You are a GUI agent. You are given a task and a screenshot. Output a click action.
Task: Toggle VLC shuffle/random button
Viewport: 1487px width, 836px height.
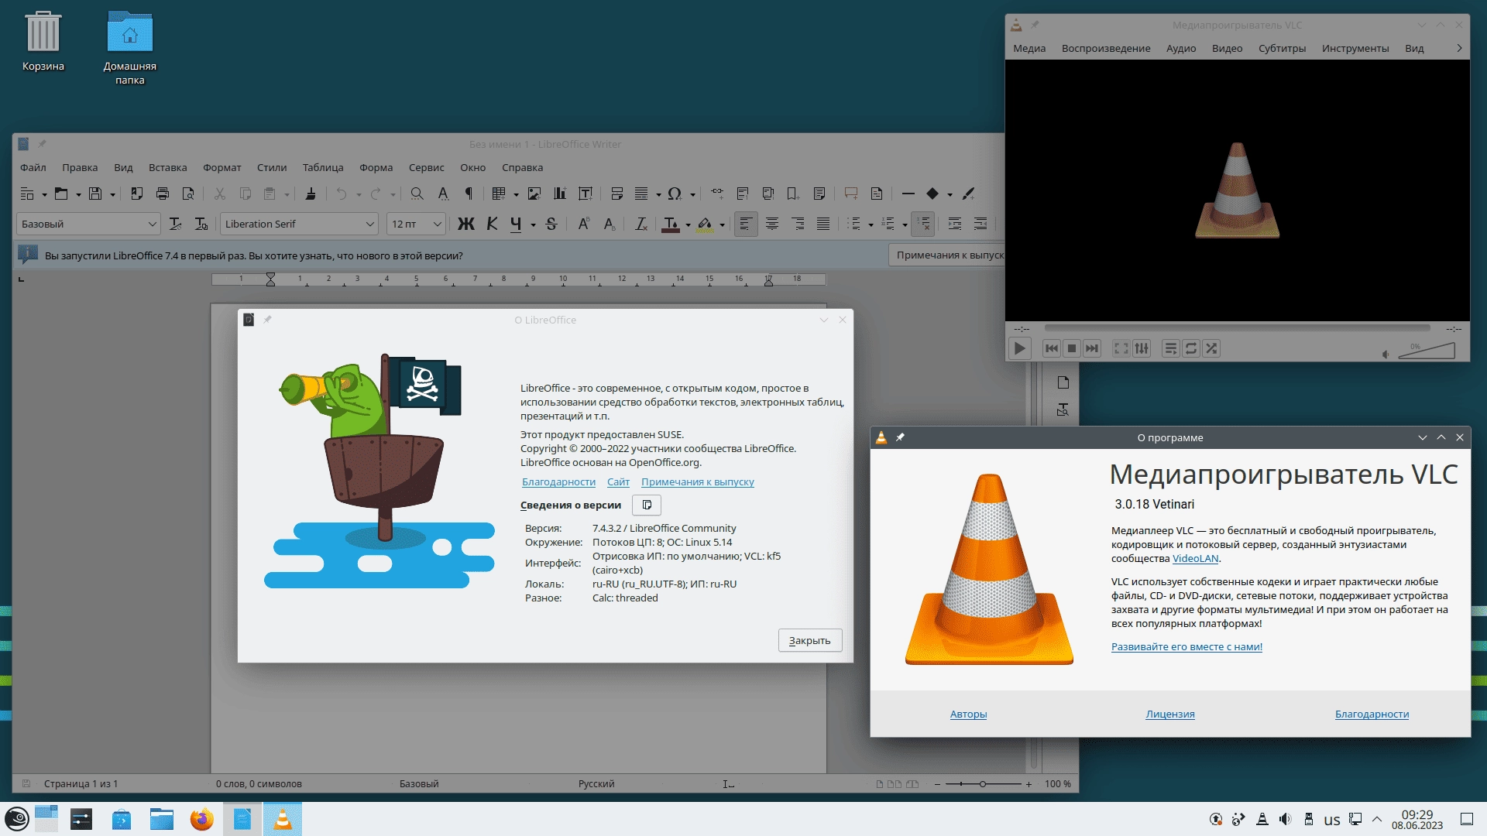pyautogui.click(x=1211, y=348)
